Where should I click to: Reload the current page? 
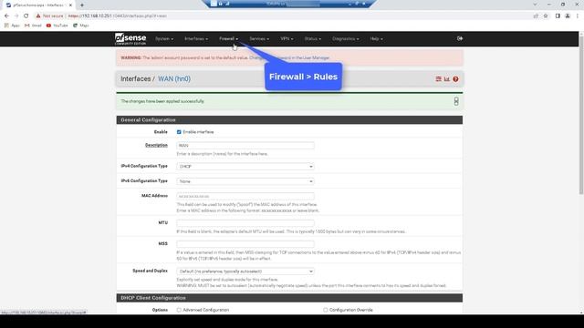point(26,16)
